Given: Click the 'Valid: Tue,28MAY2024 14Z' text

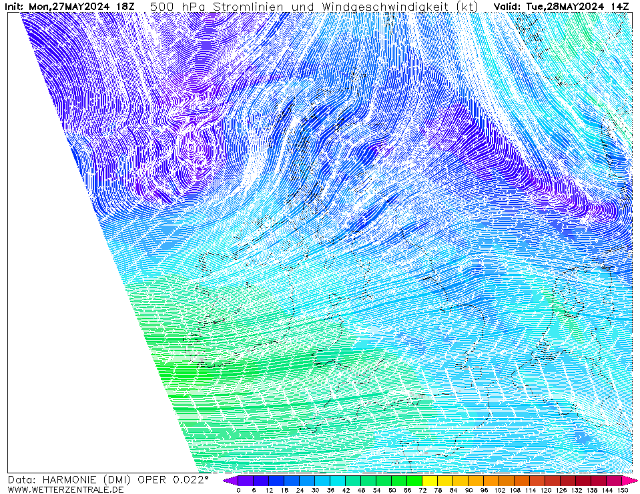Looking at the screenshot, I should (561, 7).
